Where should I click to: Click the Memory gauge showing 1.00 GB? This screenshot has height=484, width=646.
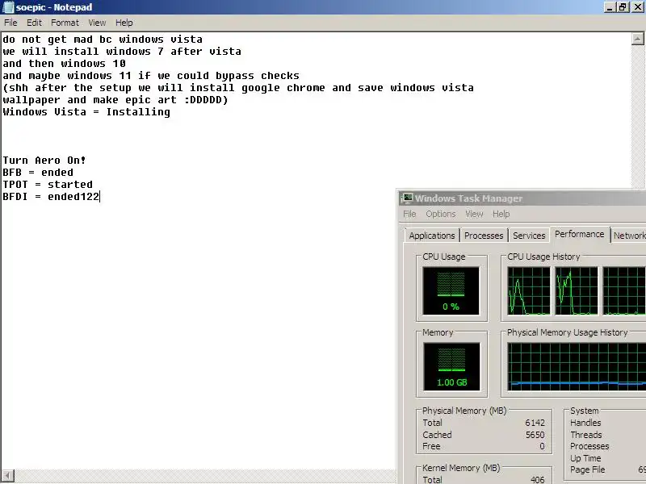pos(451,366)
